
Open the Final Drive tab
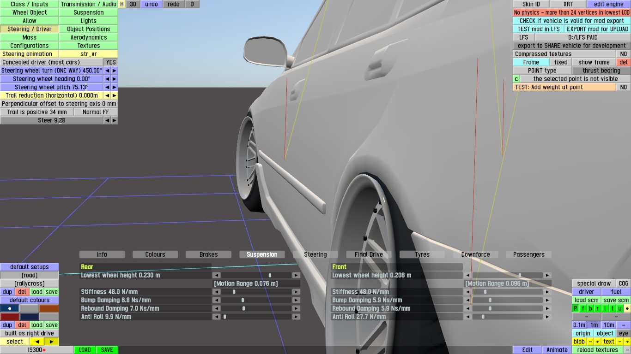click(369, 254)
